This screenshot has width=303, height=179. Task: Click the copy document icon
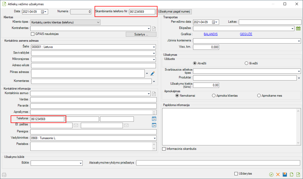[291, 175]
